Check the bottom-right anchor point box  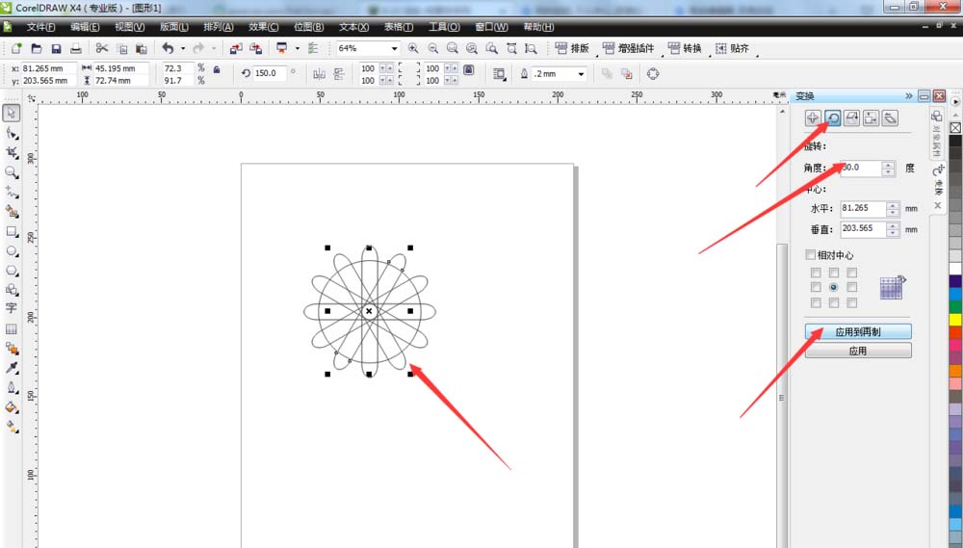pos(852,302)
